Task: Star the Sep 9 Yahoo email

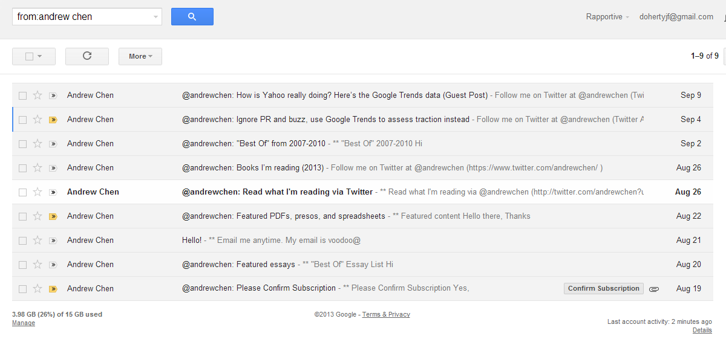Action: pyautogui.click(x=38, y=95)
